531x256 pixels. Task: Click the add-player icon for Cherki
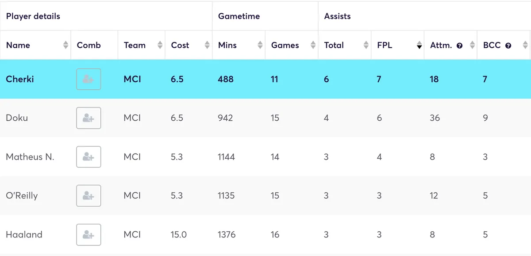pyautogui.click(x=88, y=79)
